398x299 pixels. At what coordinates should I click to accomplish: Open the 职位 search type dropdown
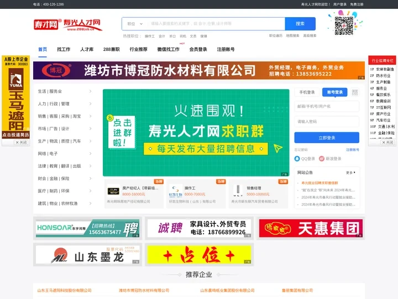point(135,24)
